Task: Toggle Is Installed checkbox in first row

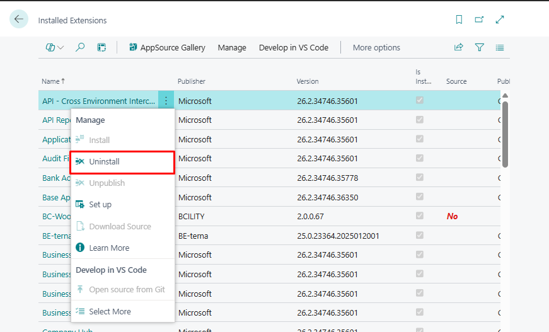Action: (419, 100)
